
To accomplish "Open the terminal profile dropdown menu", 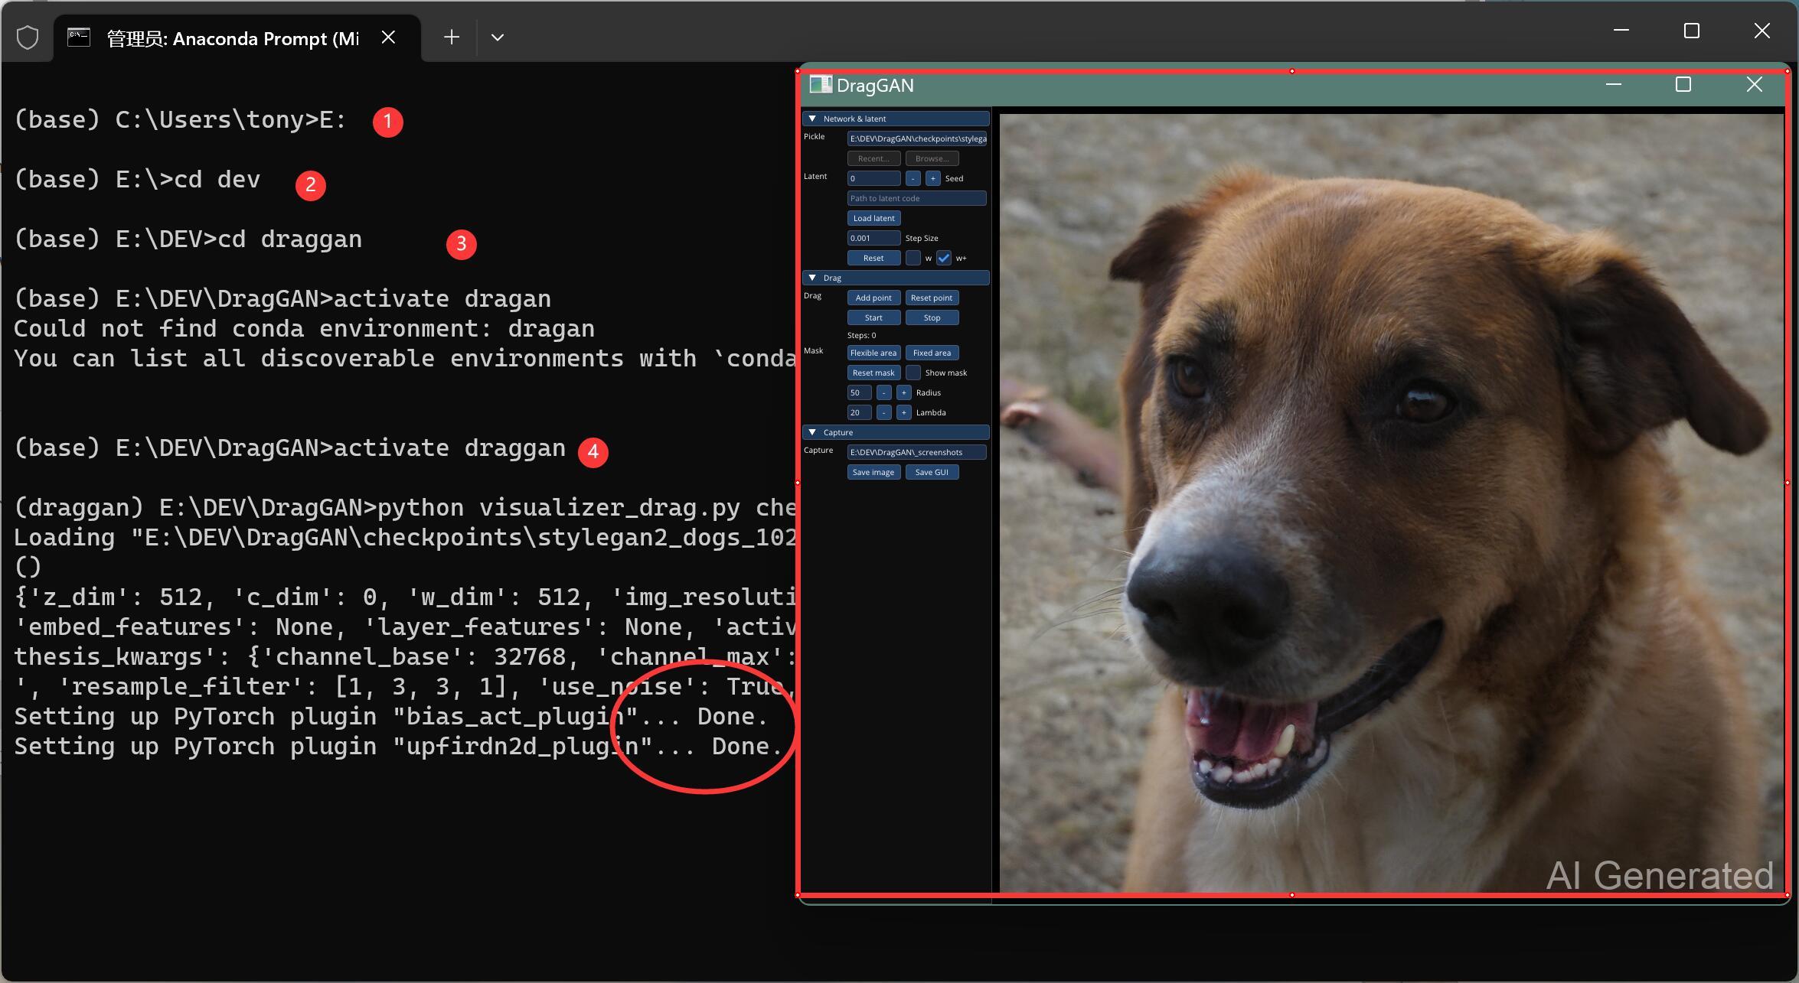I will [x=498, y=37].
